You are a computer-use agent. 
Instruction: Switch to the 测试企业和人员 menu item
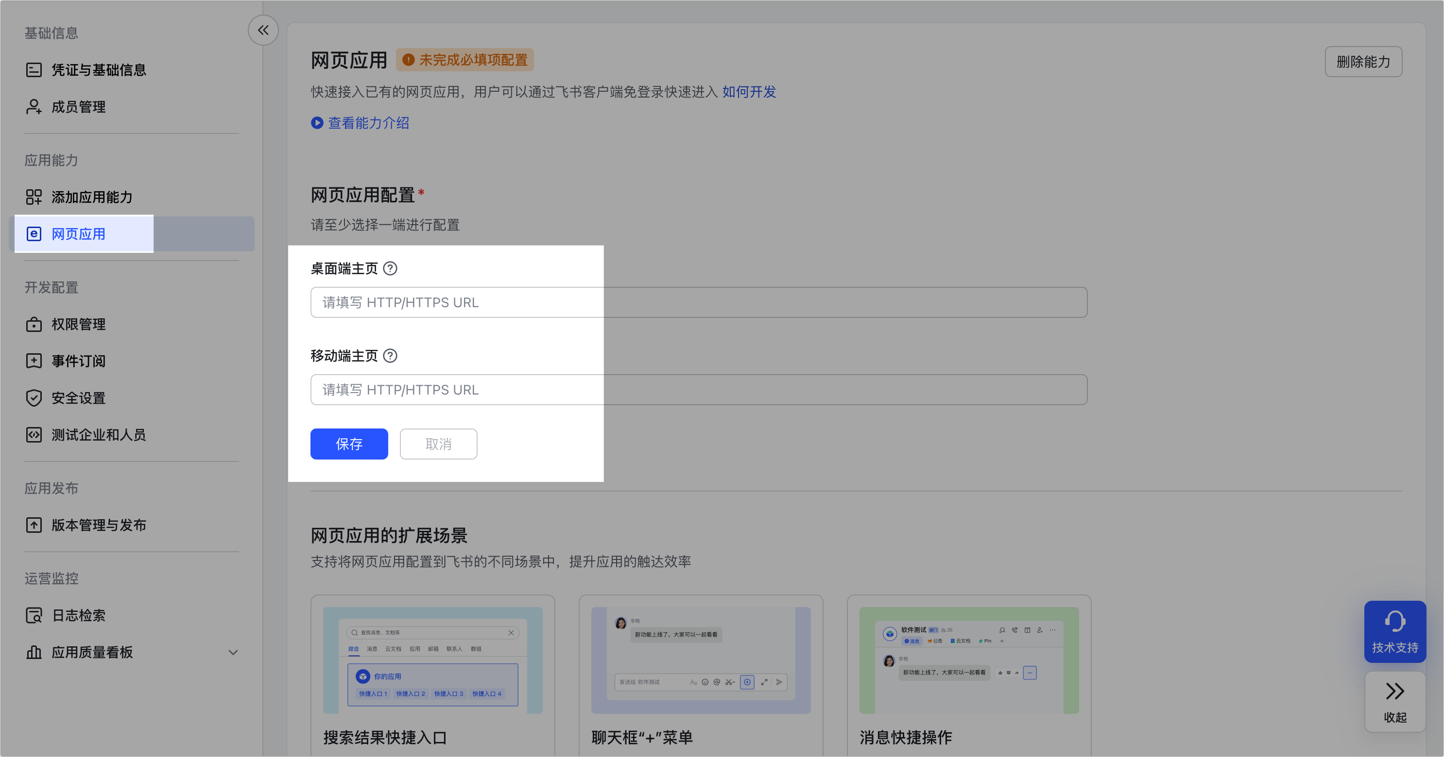34,435
